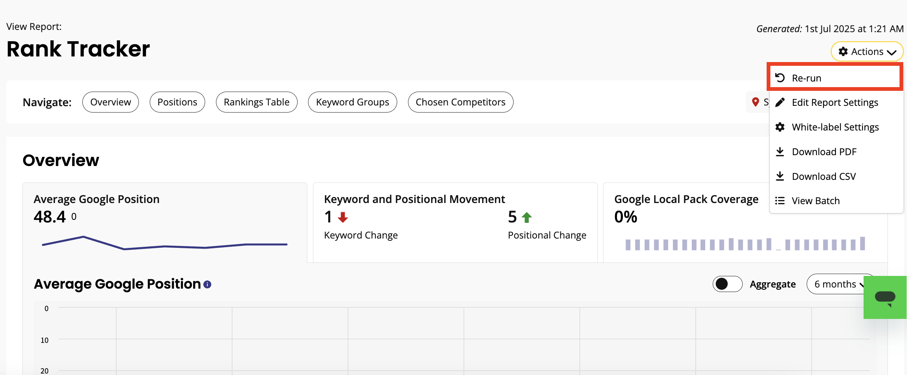Click the View Batch list icon
The width and height of the screenshot is (907, 375).
pos(780,201)
